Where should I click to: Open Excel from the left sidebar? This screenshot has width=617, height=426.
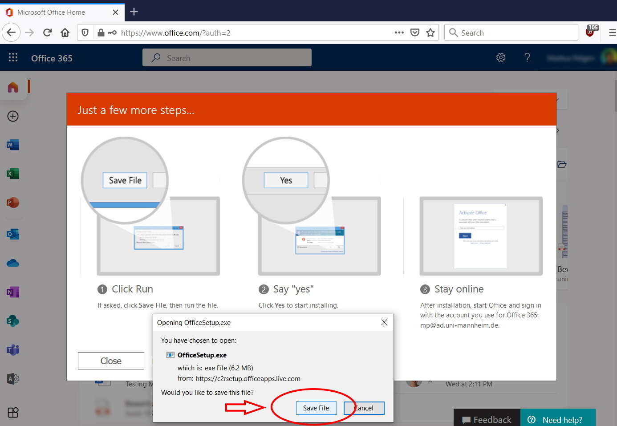click(13, 174)
